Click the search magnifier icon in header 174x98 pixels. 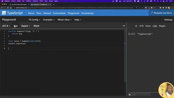(152, 13)
